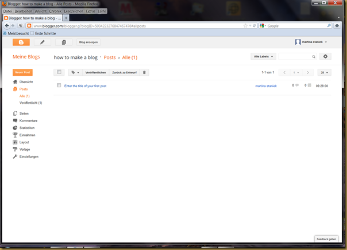The width and height of the screenshot is (347, 250).
Task: Select Alle (1) in the sidebar
Action: pyautogui.click(x=24, y=96)
